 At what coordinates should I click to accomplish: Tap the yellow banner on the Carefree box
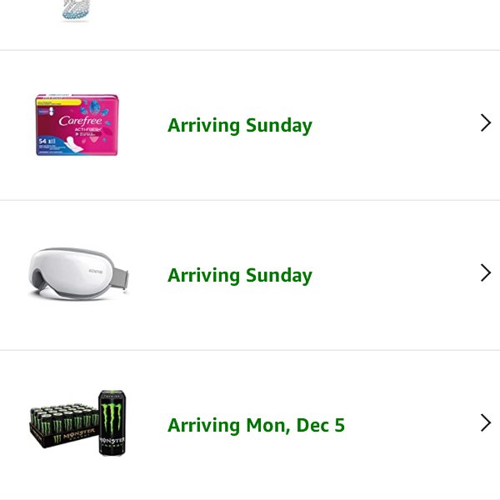coord(59,102)
